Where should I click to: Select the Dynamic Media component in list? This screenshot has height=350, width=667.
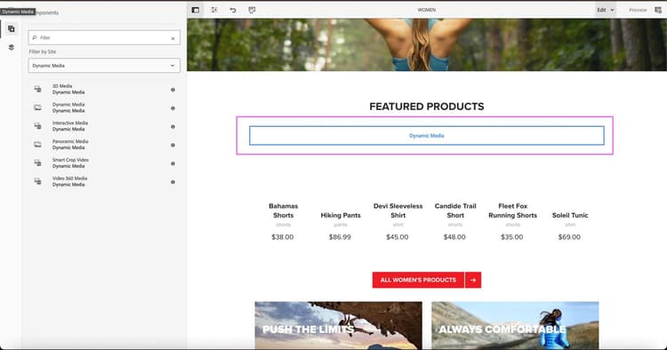104,107
